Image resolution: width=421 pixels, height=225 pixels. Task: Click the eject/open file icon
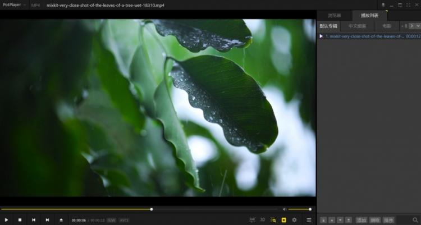point(61,220)
